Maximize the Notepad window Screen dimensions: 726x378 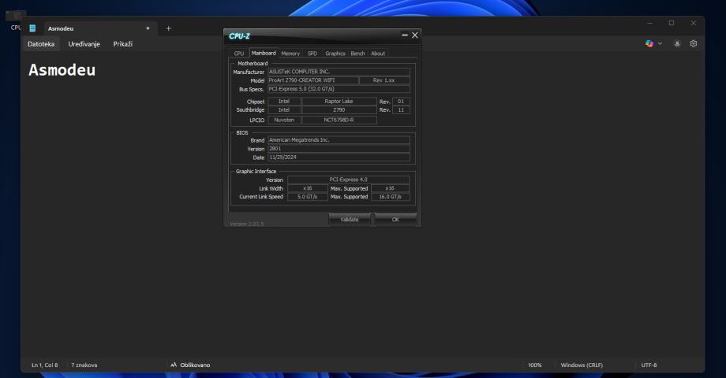(672, 23)
